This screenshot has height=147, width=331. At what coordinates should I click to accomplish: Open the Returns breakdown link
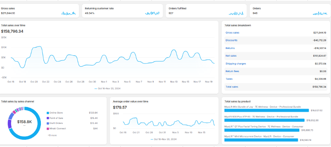tap(230, 48)
